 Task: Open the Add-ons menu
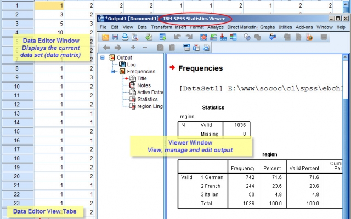304,27
